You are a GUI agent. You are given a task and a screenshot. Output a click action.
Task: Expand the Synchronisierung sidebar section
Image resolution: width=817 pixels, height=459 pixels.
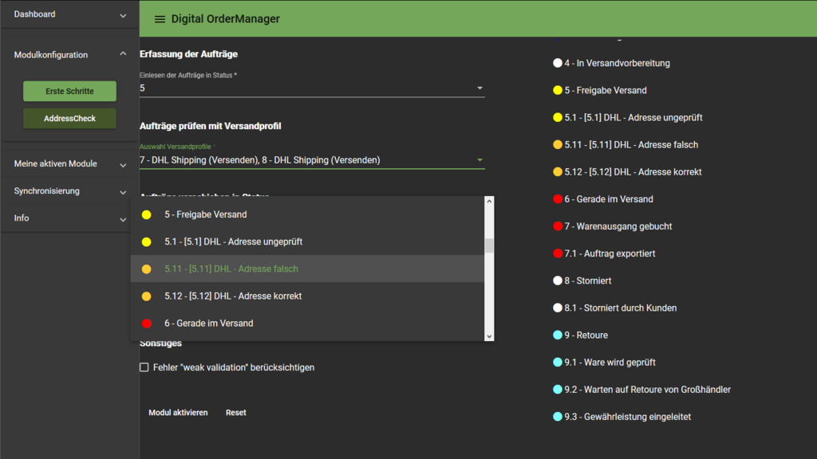[x=123, y=192]
